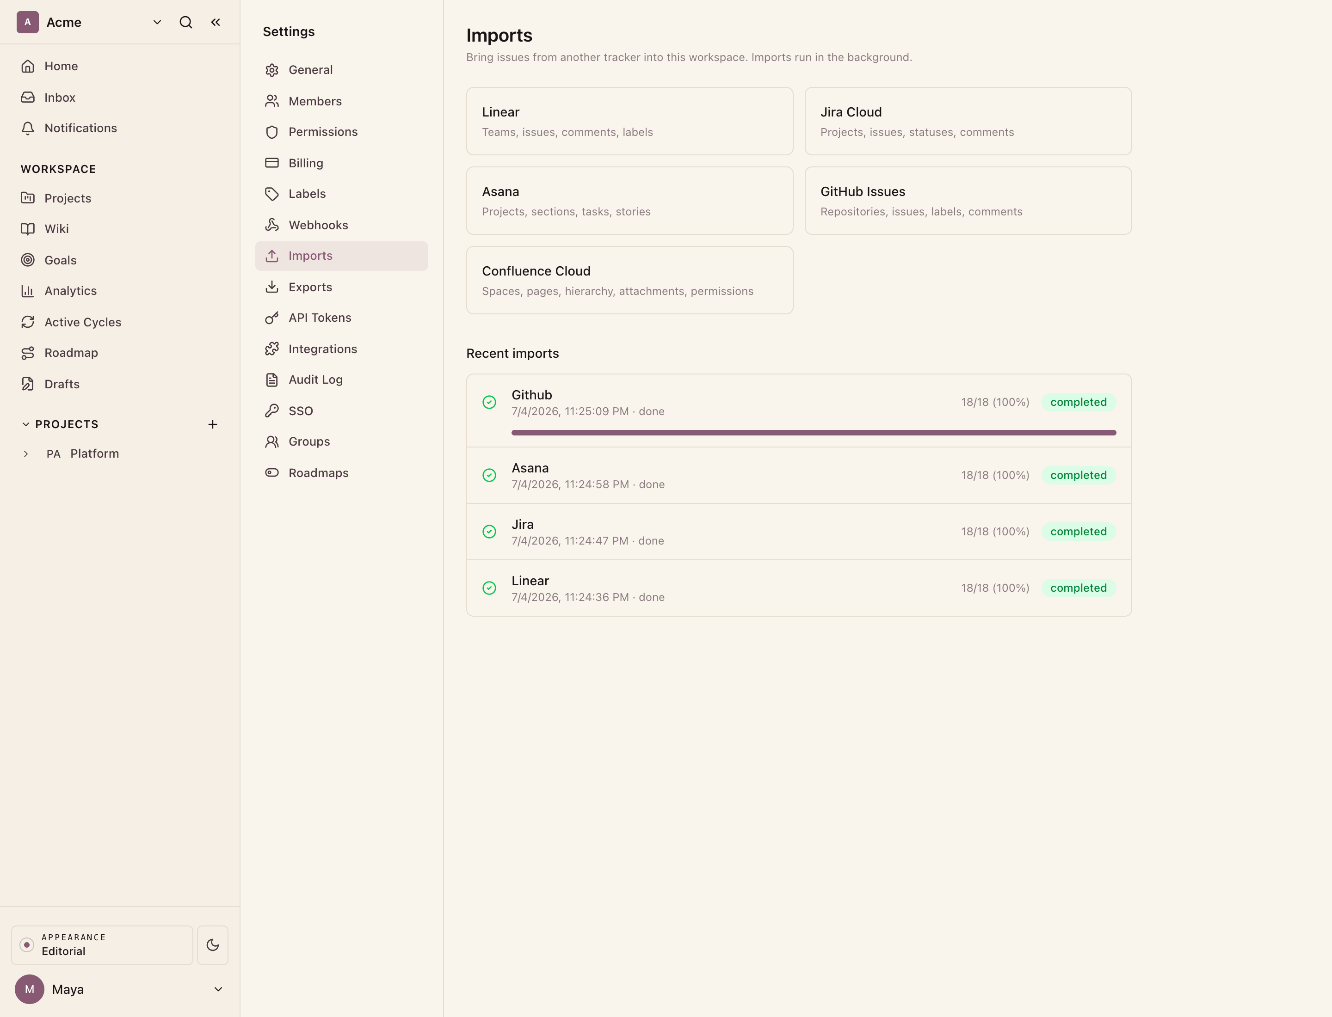Choose the GitHub Issues import card
1332x1017 pixels.
968,200
